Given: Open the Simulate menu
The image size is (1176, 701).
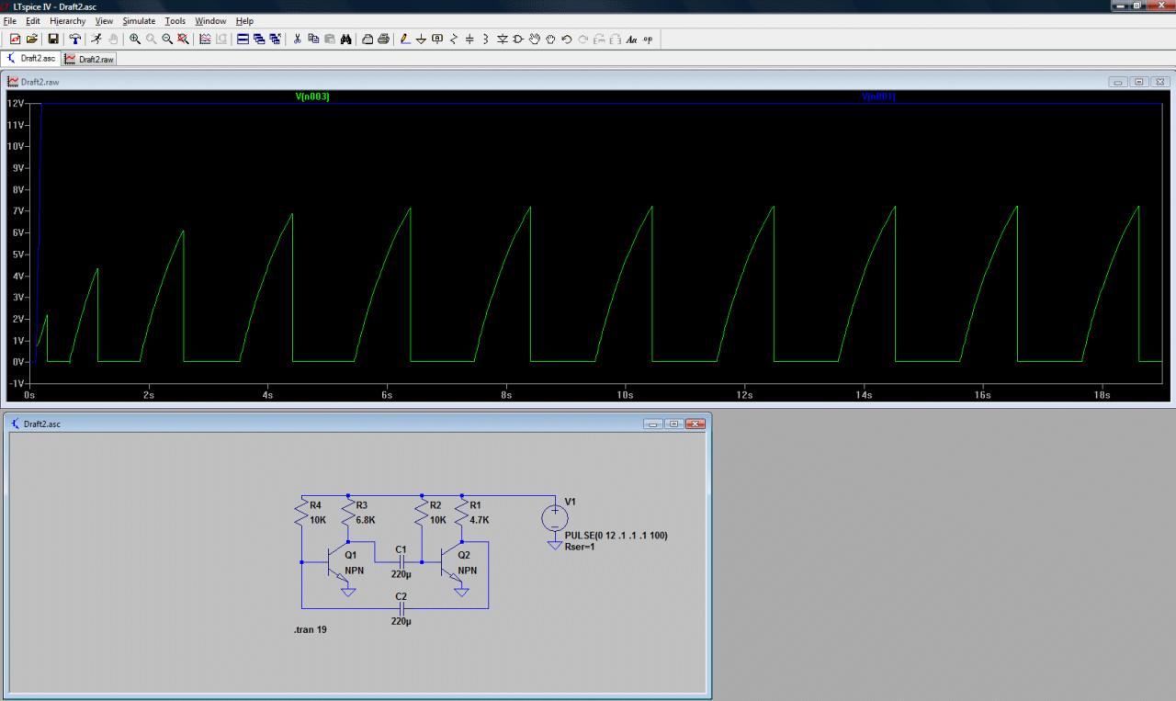Looking at the screenshot, I should (139, 20).
